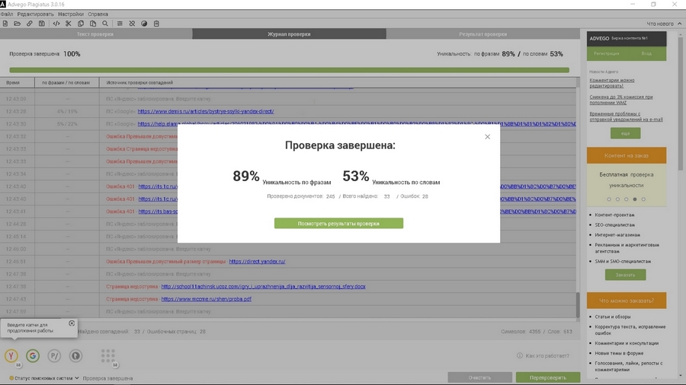Click the fourth gray search engine icon
686x385 pixels.
tap(75, 356)
